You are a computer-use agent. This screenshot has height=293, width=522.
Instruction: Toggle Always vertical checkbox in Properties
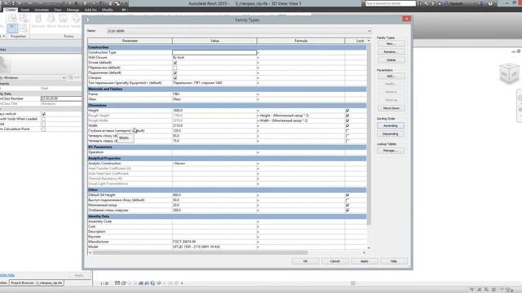[x=43, y=114]
